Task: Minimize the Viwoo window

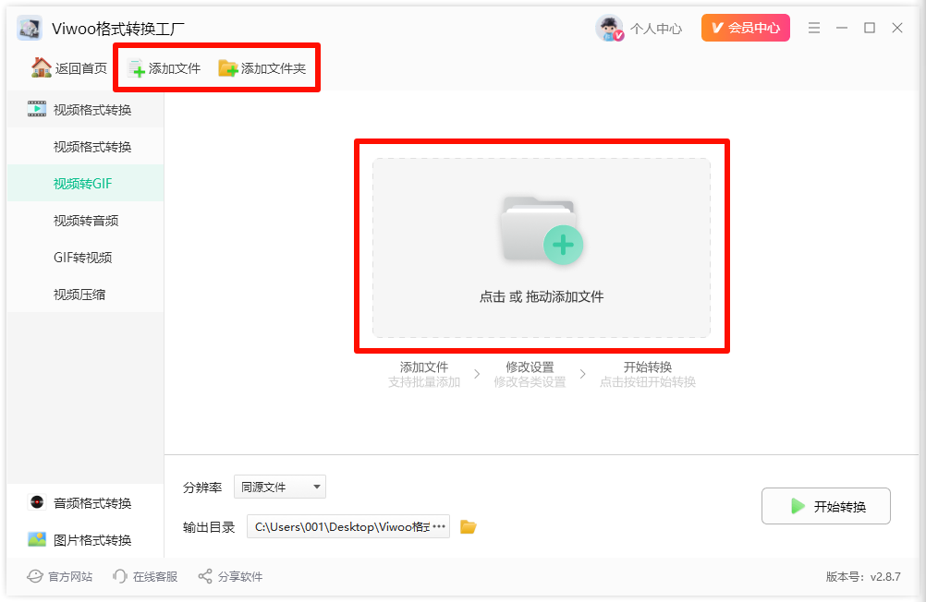Action: [x=842, y=28]
